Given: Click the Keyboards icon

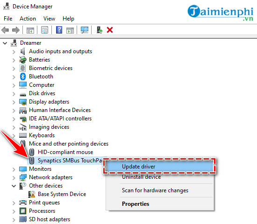Looking at the screenshot, I should click(x=23, y=135).
